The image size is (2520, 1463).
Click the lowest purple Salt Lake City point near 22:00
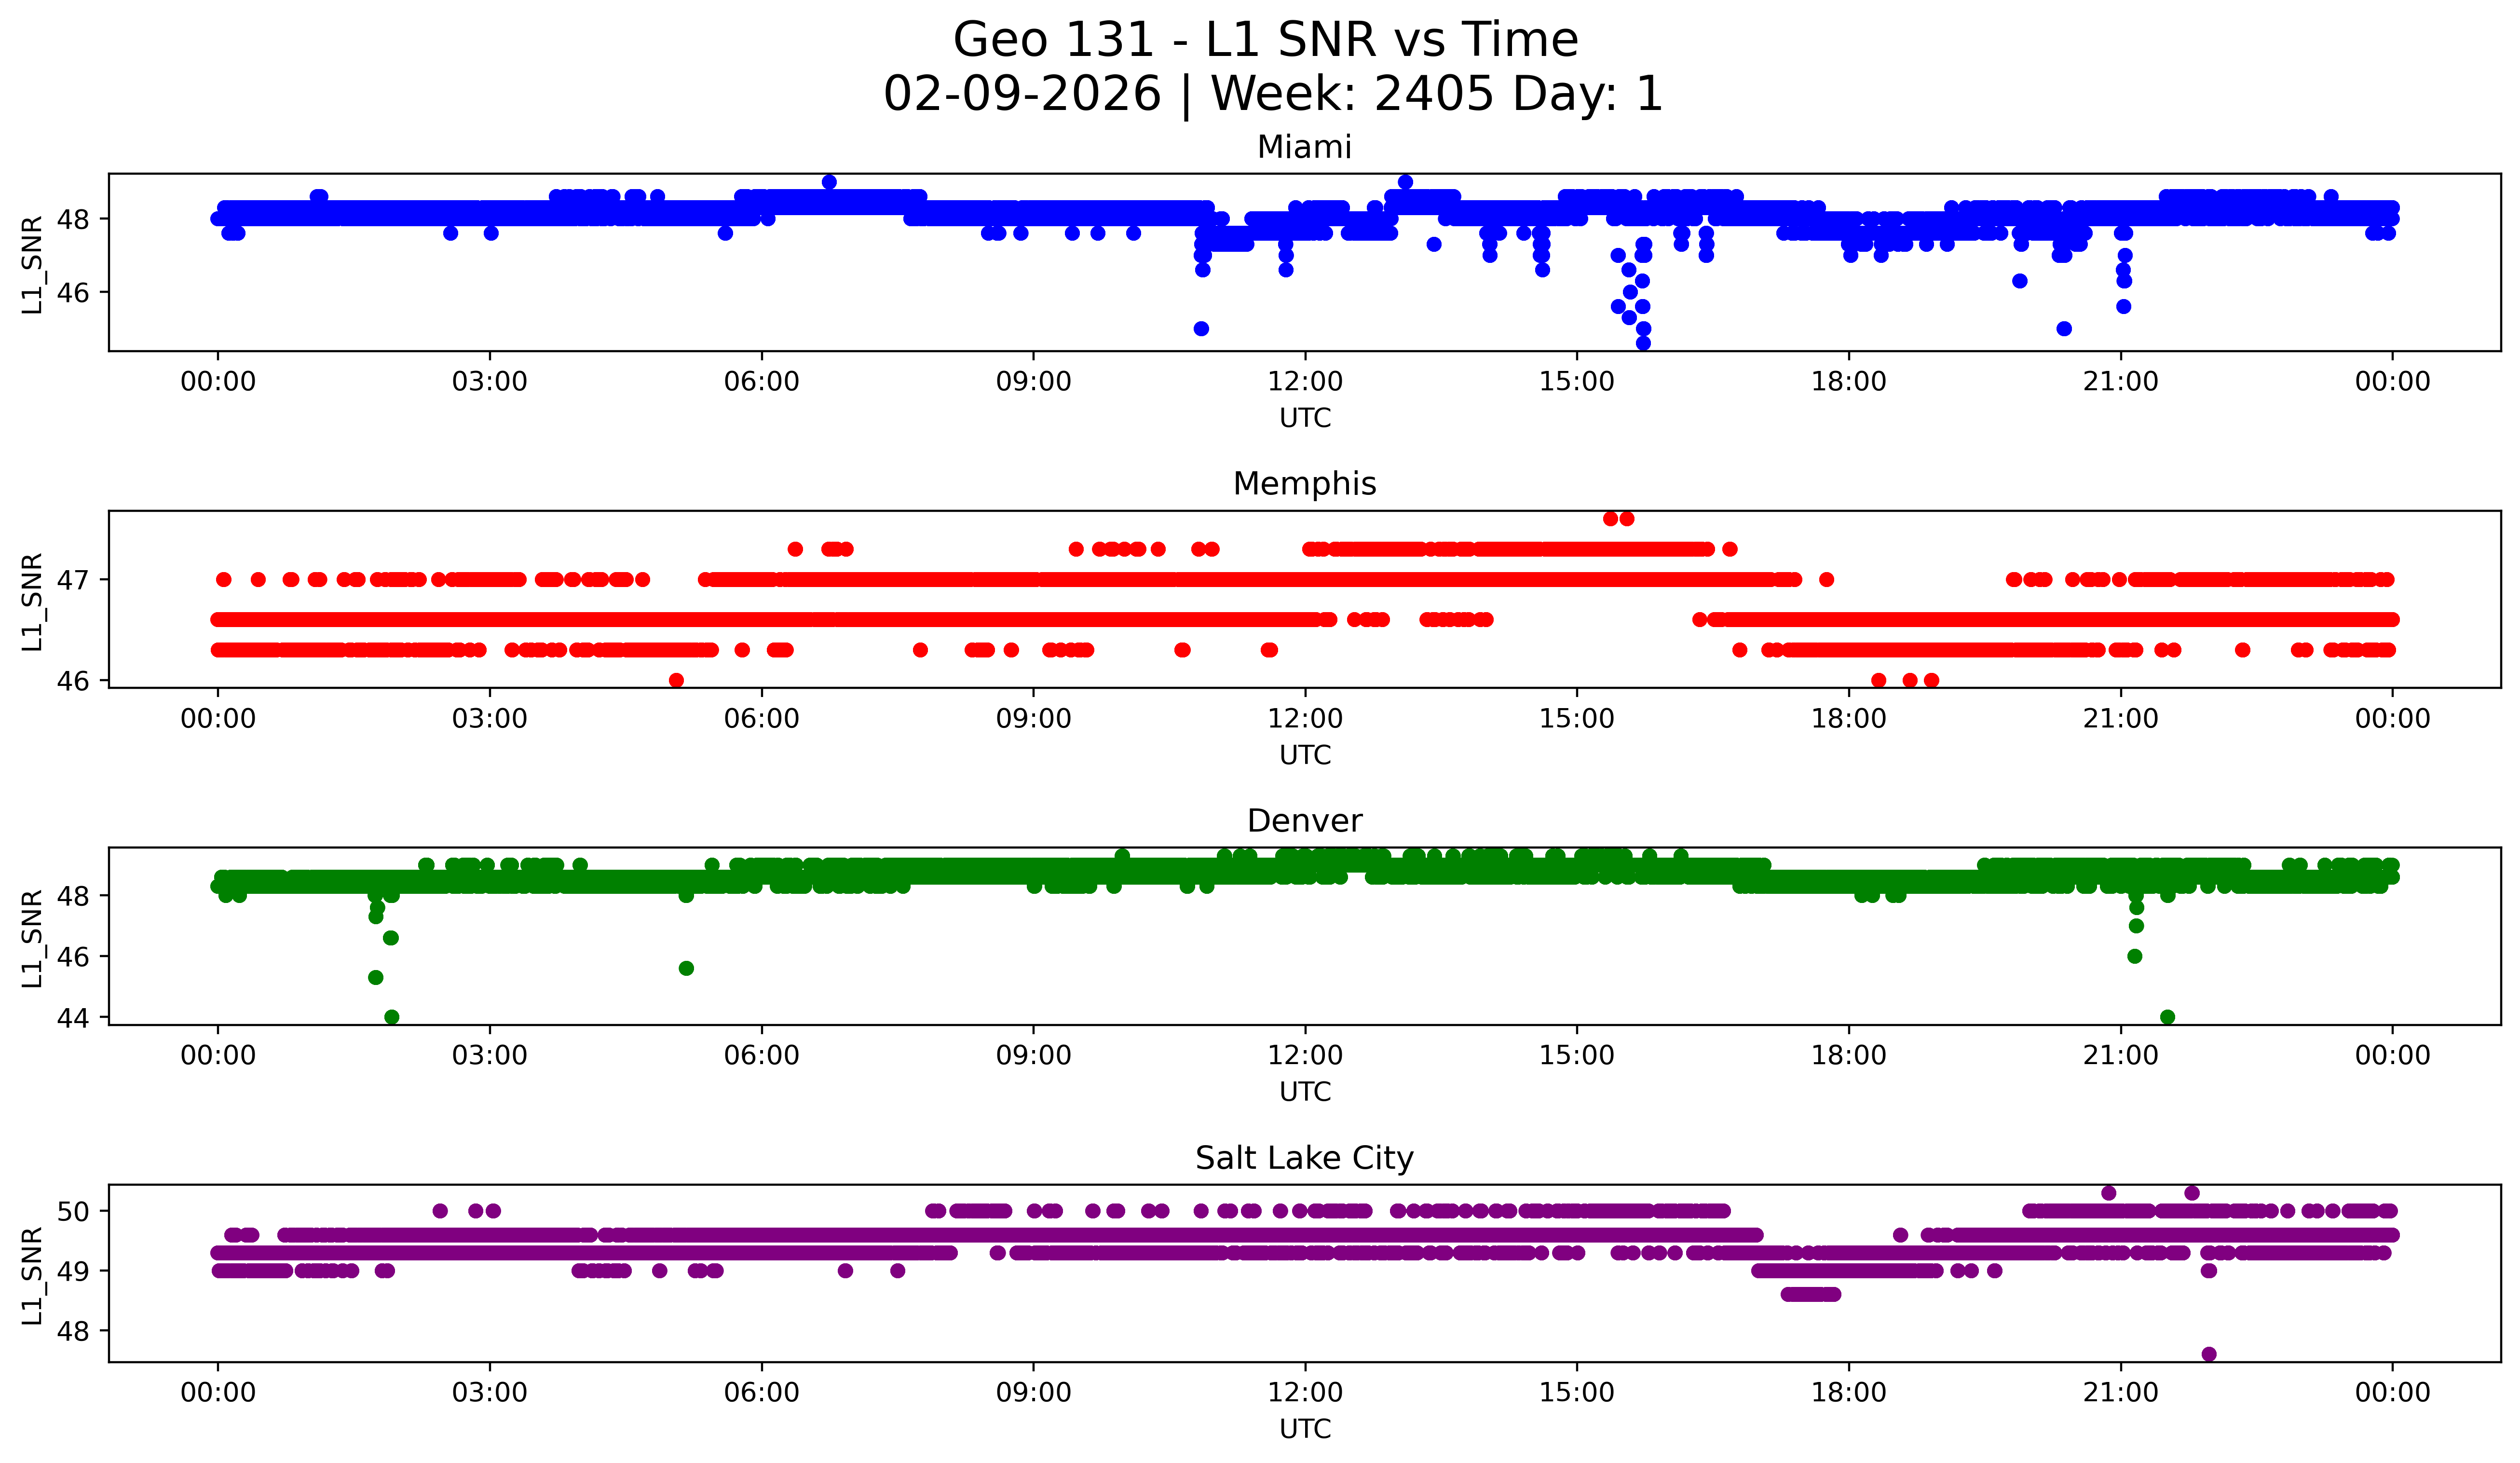coord(2209,1354)
